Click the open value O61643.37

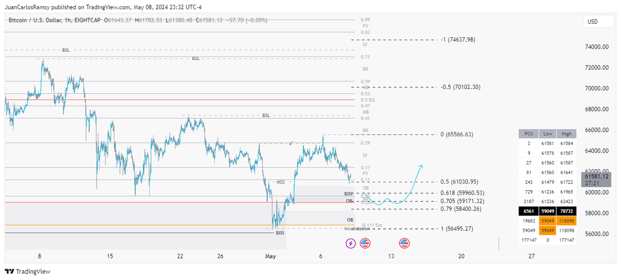(119, 20)
